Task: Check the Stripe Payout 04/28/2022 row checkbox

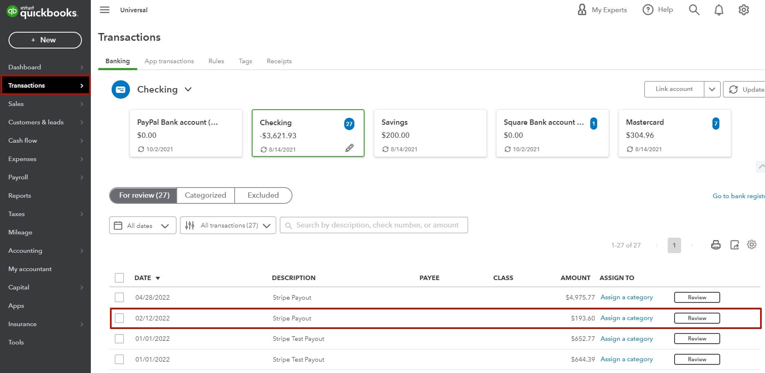Action: click(119, 297)
